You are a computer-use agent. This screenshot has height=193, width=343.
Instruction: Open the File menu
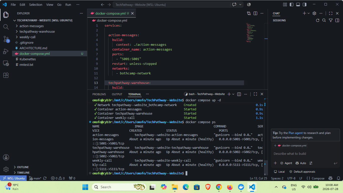[13, 5]
